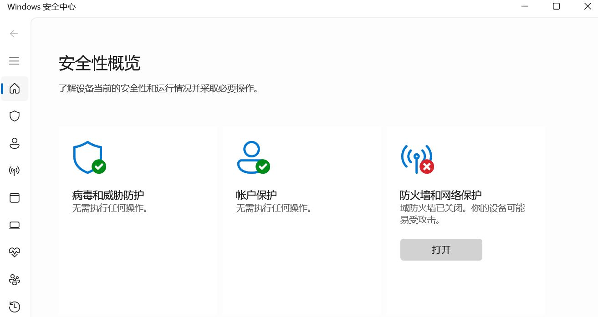The height and width of the screenshot is (317, 598).
Task: Open Protection history clock sidebar icon
Action: point(15,307)
